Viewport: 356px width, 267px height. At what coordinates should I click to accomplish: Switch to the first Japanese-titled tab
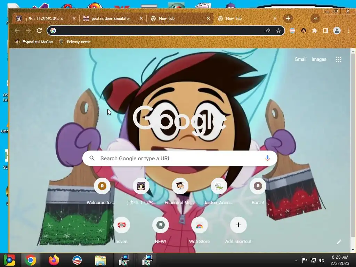[44, 18]
